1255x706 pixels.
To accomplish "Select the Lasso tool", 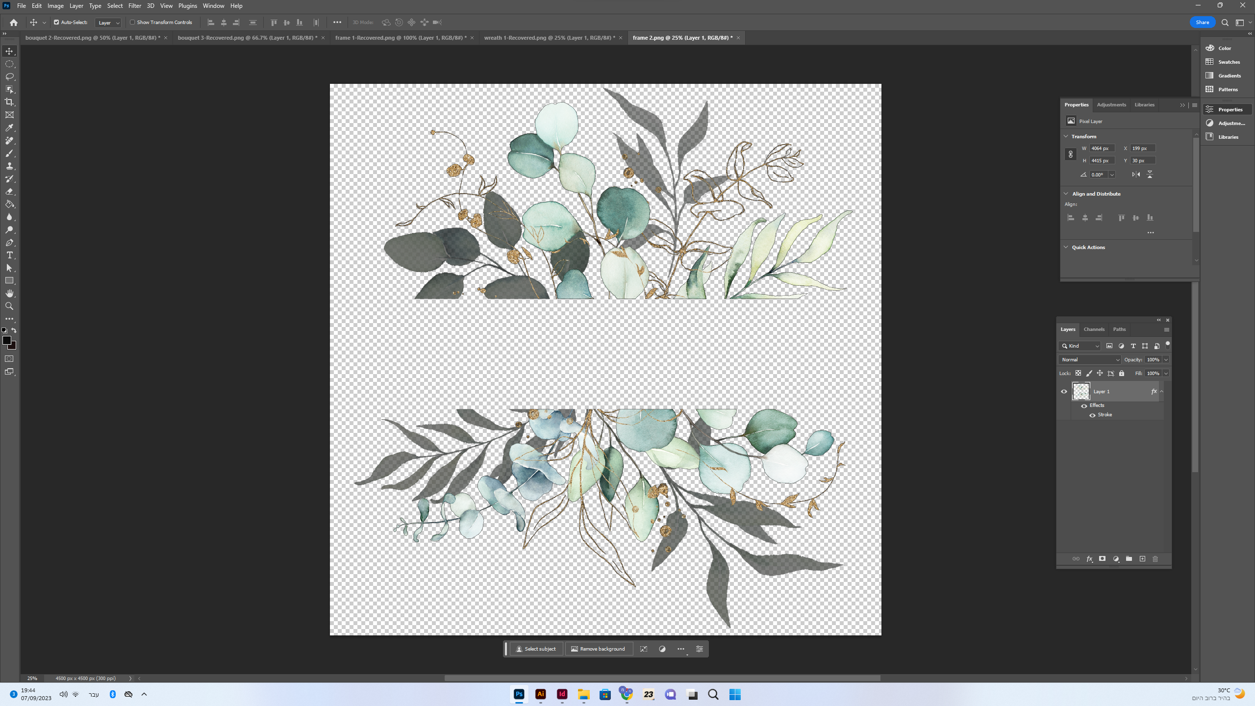I will pos(9,76).
